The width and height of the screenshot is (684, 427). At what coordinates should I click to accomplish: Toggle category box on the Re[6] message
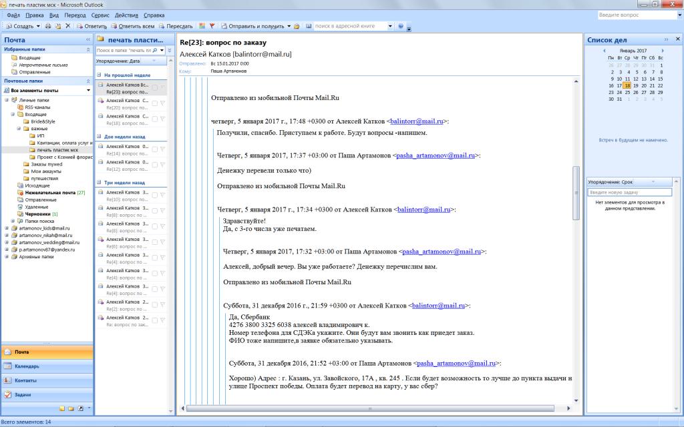[x=154, y=242]
